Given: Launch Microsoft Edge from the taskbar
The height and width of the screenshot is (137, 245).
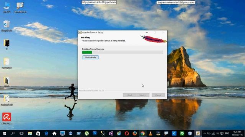Looking at the screenshot, I should (46, 134).
